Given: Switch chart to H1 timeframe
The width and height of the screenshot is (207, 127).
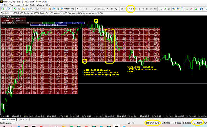Looking at the screenshot, I should point(139,9).
